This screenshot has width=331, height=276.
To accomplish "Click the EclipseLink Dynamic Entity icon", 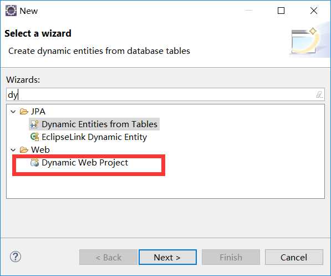I will (34, 137).
